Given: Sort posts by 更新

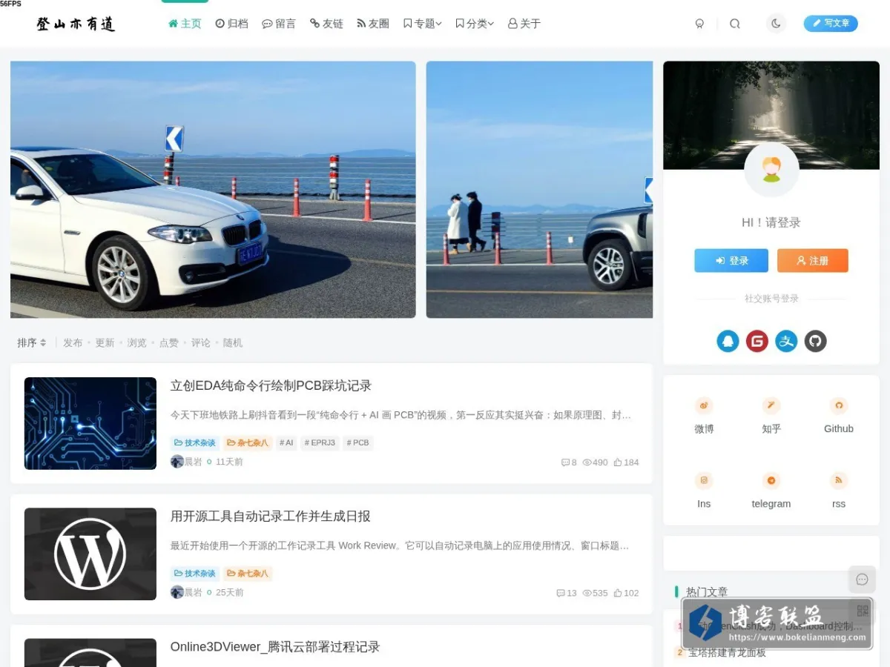Looking at the screenshot, I should point(105,342).
